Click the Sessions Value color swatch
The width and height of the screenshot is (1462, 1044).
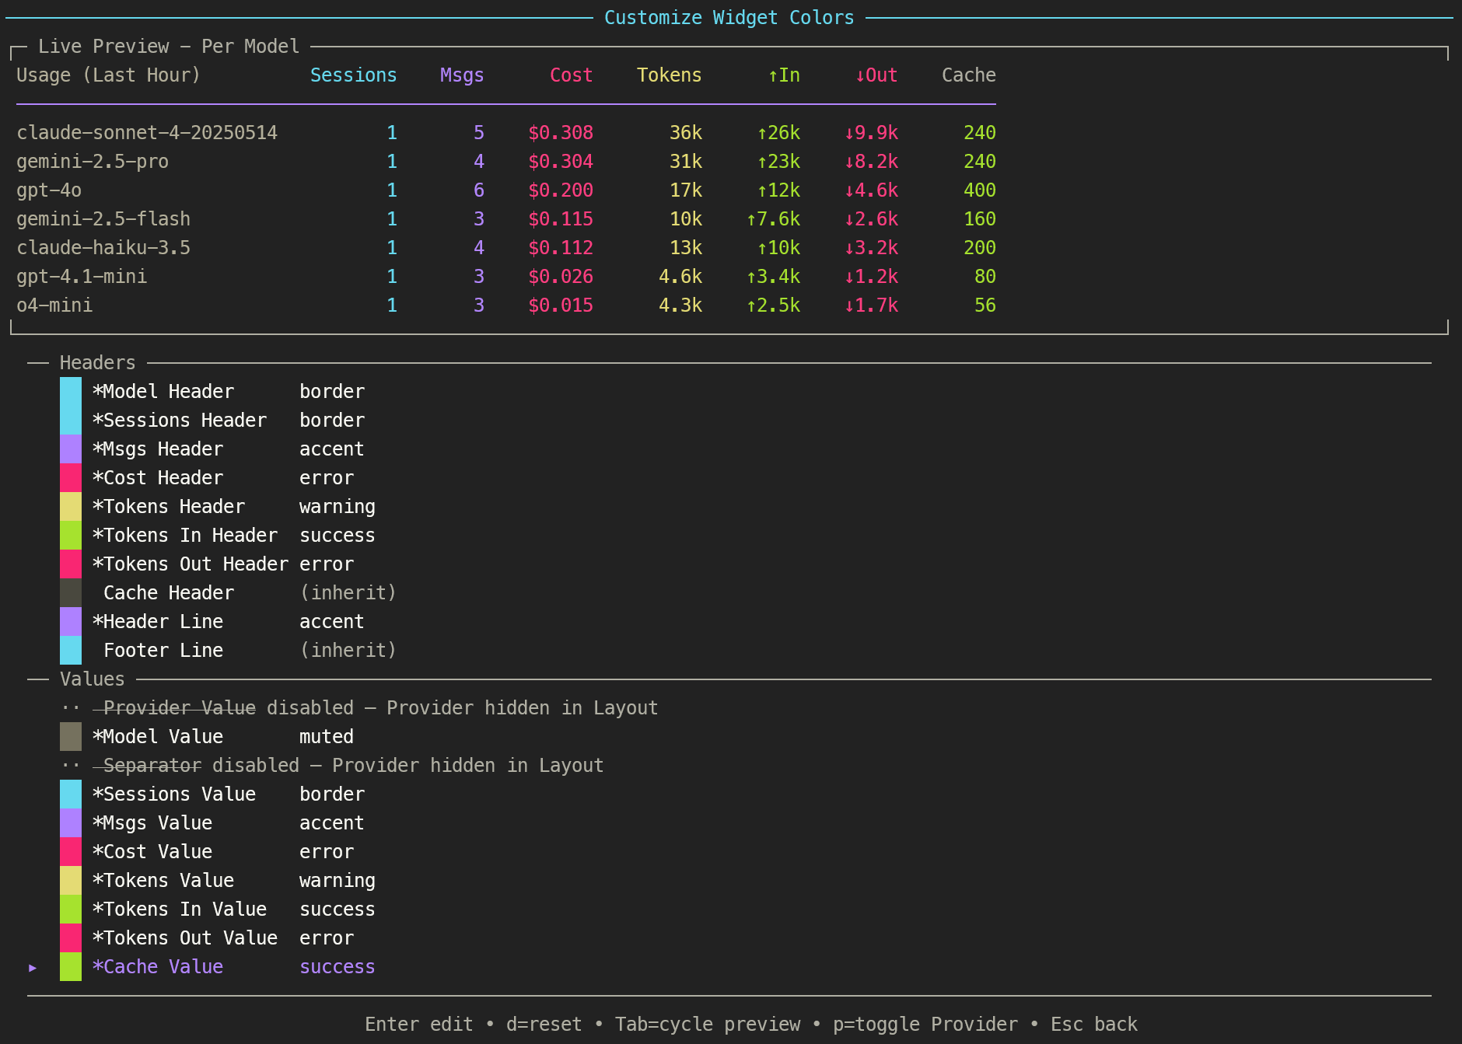pyautogui.click(x=71, y=794)
